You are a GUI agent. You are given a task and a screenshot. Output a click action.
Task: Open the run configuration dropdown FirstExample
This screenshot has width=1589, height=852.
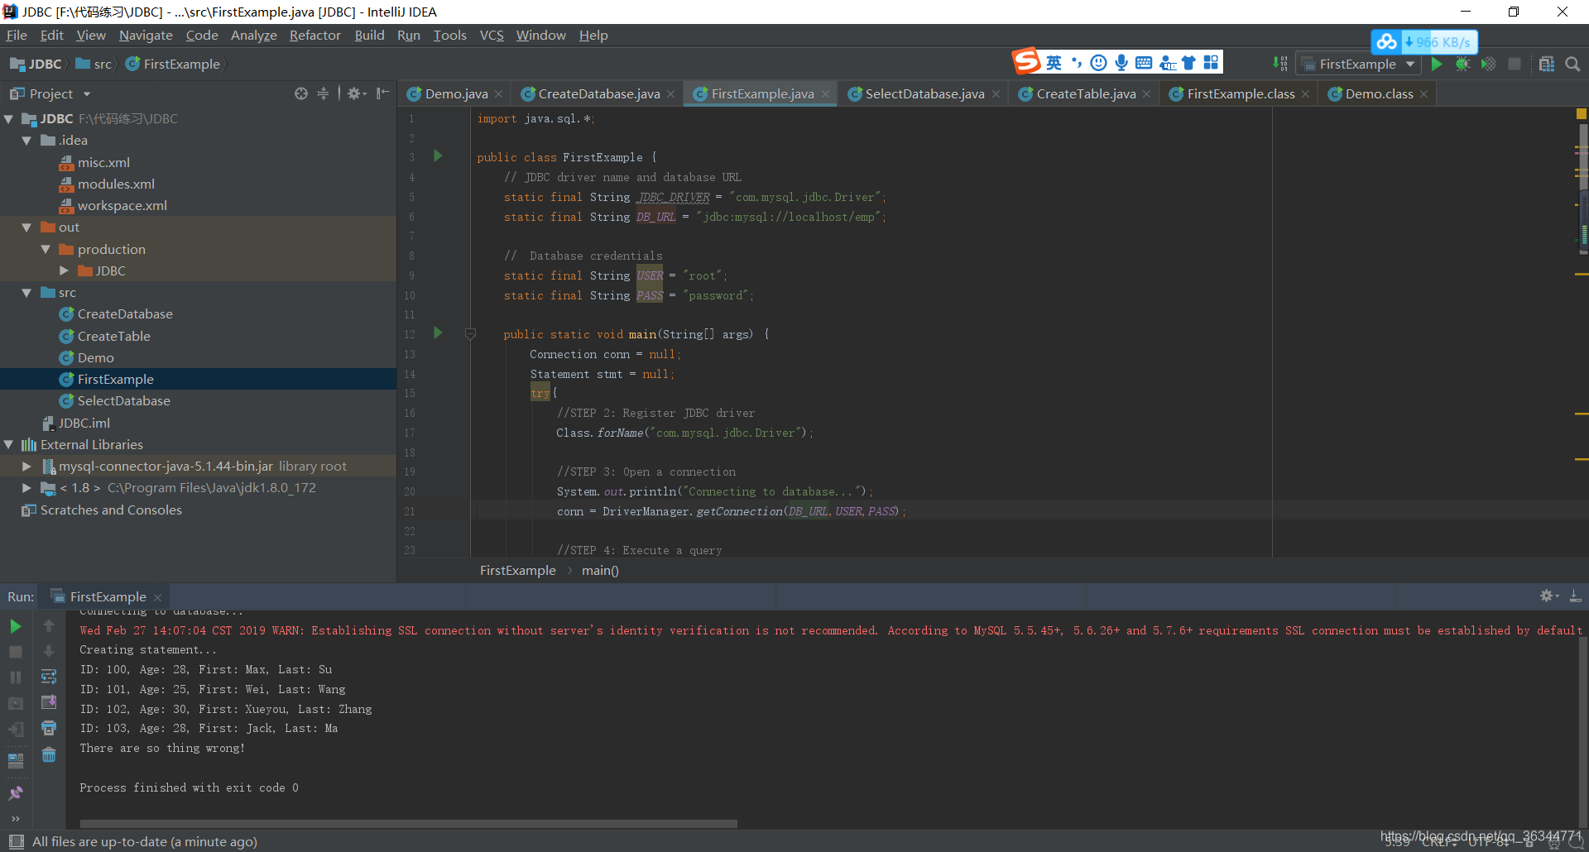[1357, 64]
